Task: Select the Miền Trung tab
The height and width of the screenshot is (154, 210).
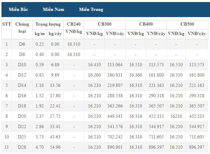Action: point(91,9)
